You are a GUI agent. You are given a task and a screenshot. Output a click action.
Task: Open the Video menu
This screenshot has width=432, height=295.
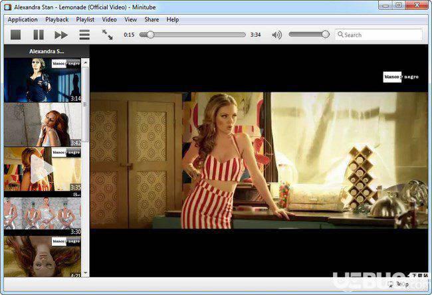pos(110,19)
